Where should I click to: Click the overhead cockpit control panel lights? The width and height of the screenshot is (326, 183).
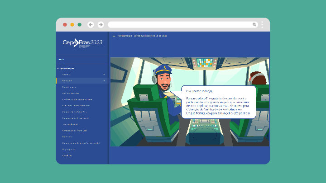click(205, 64)
